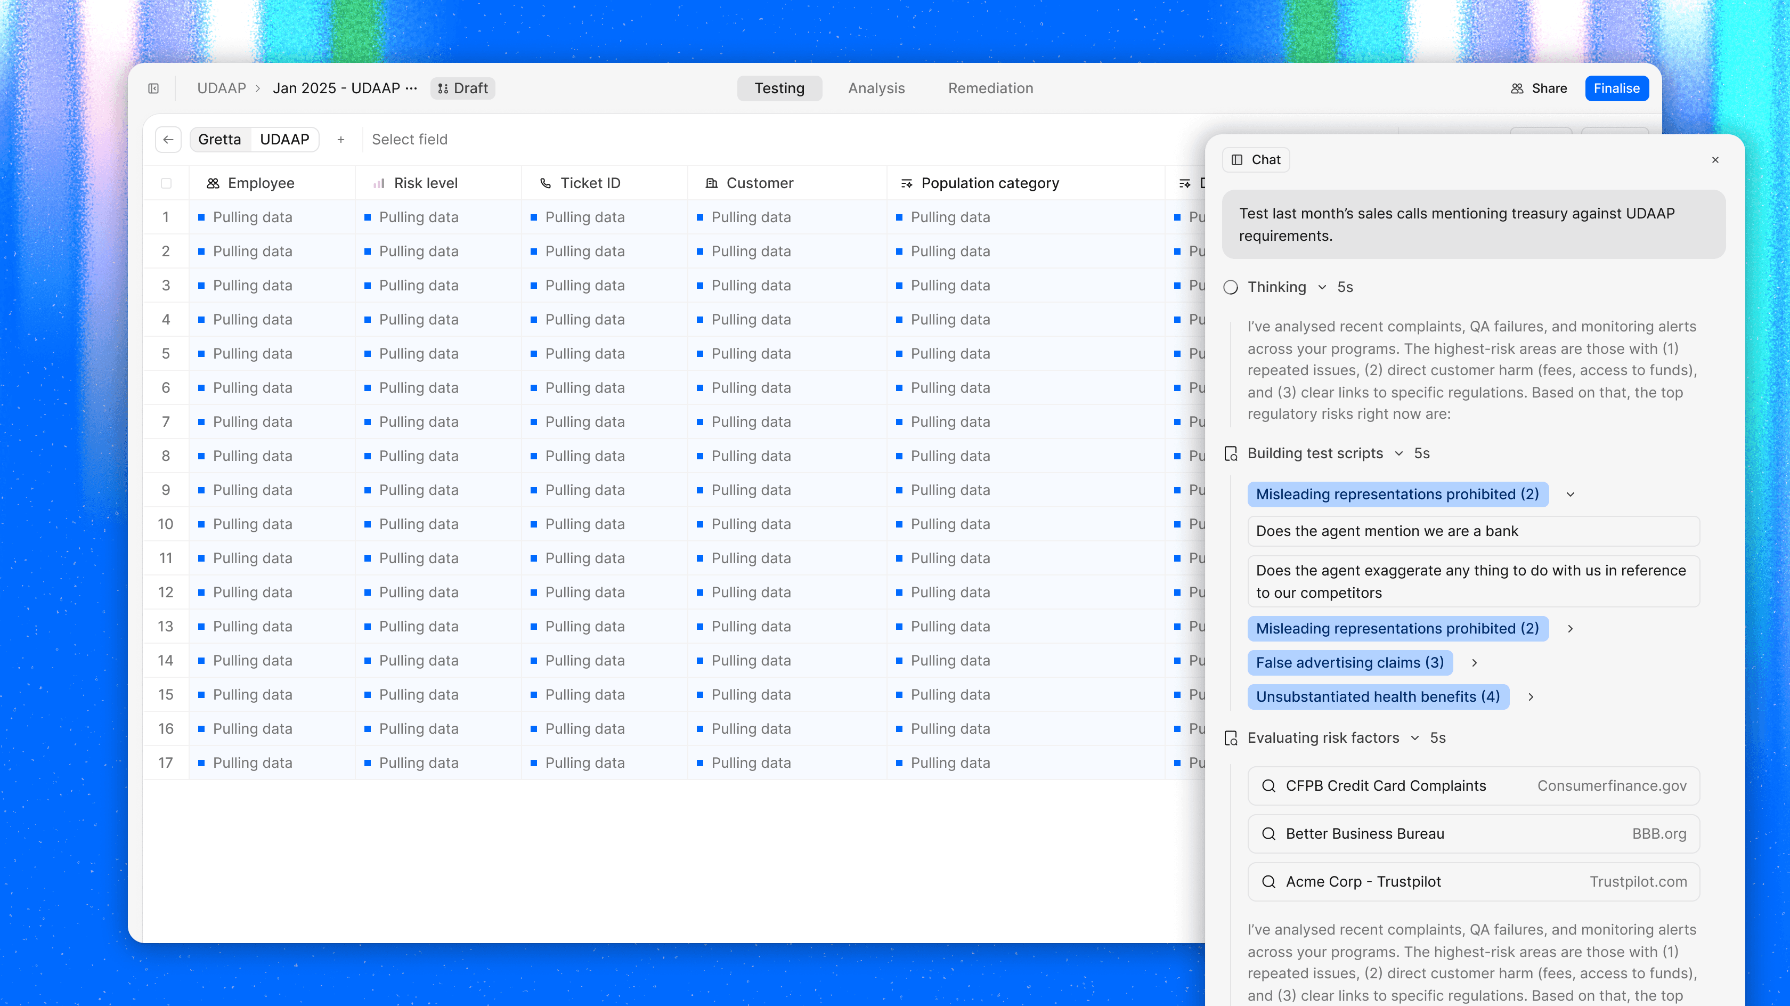The image size is (1790, 1006).
Task: Click the Finalise button
Action: click(x=1616, y=88)
